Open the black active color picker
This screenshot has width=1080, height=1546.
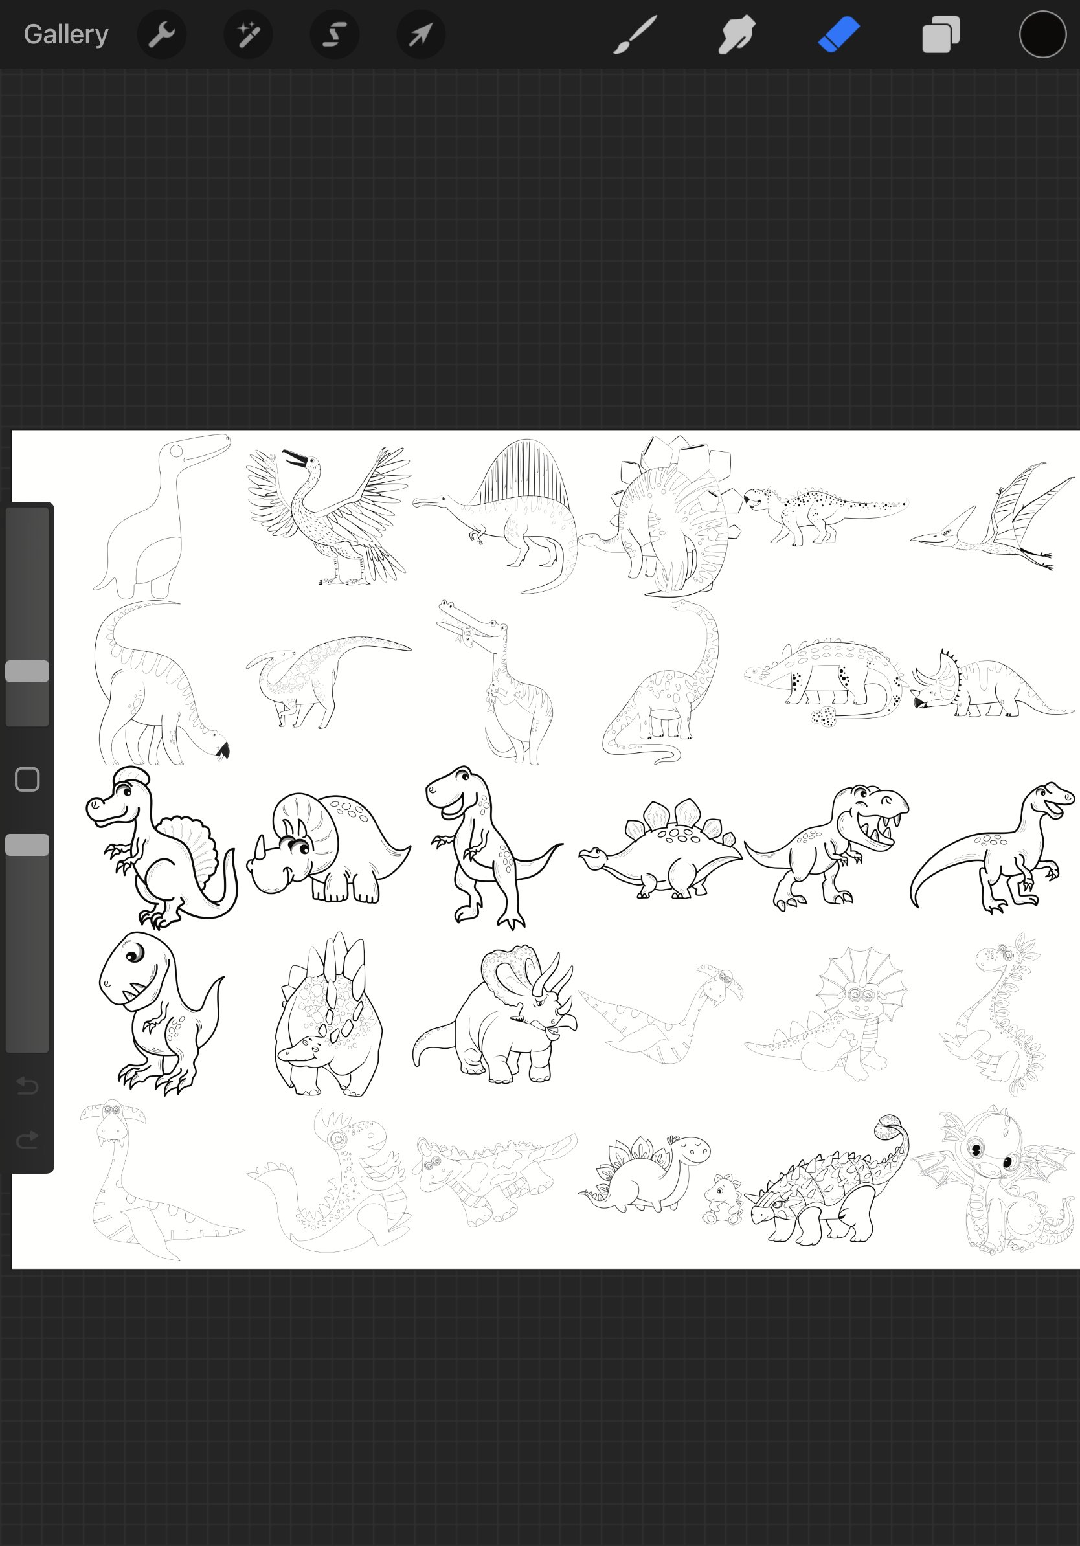tap(1042, 34)
